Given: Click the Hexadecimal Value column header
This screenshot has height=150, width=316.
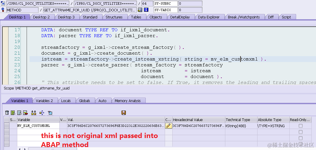Looking at the screenshot, I should (x=198, y=120).
